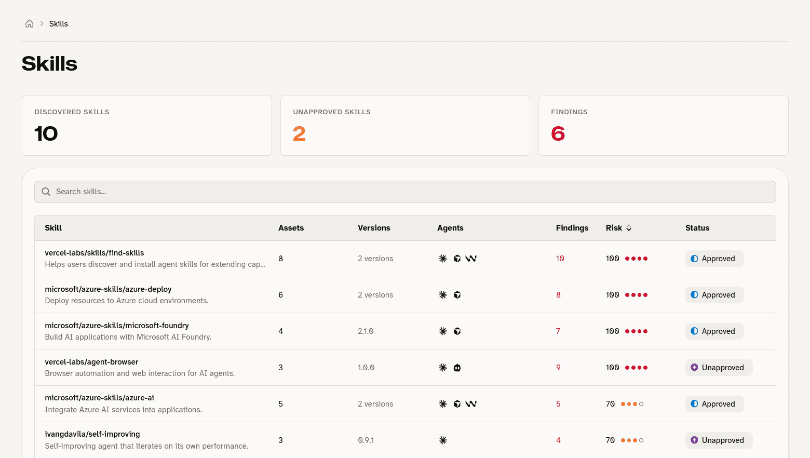Click risk dots for find-skills row
Screen dimensions: 810x458
coord(636,259)
